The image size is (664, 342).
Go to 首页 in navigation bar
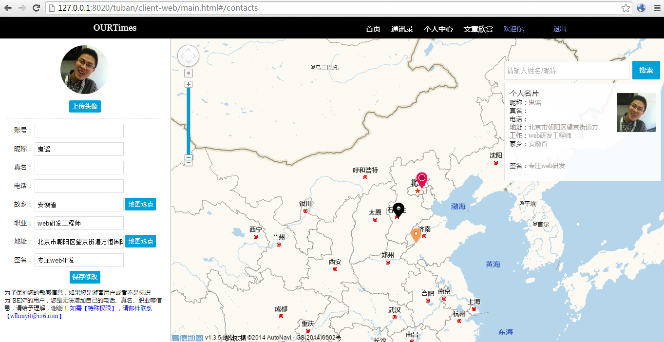(x=373, y=29)
